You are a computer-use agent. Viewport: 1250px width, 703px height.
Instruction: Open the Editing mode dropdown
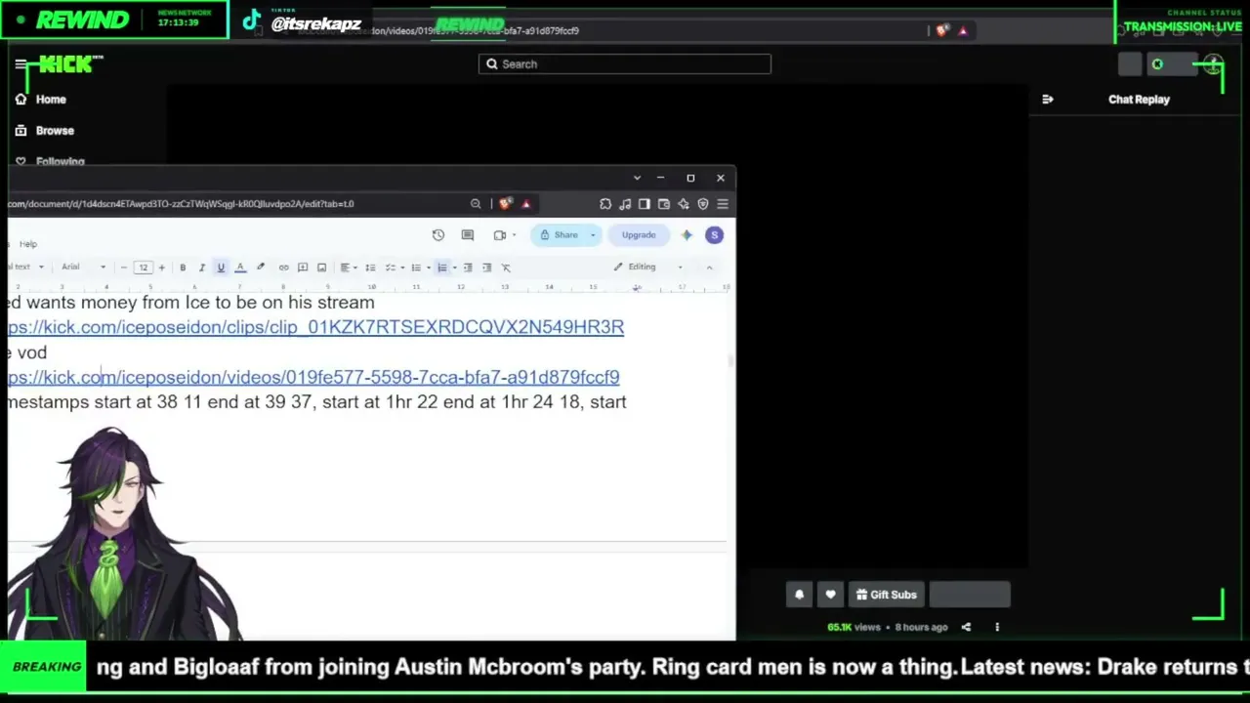click(x=648, y=267)
